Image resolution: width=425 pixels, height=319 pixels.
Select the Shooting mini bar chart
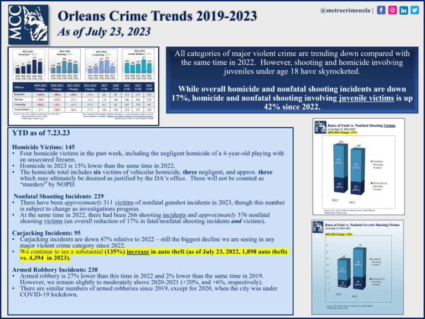pyautogui.click(x=64, y=65)
